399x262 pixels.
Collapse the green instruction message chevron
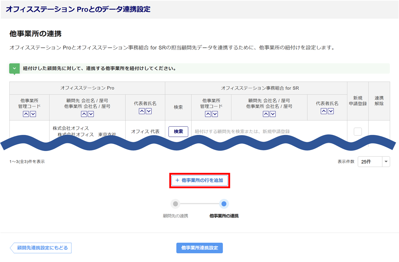[14, 68]
